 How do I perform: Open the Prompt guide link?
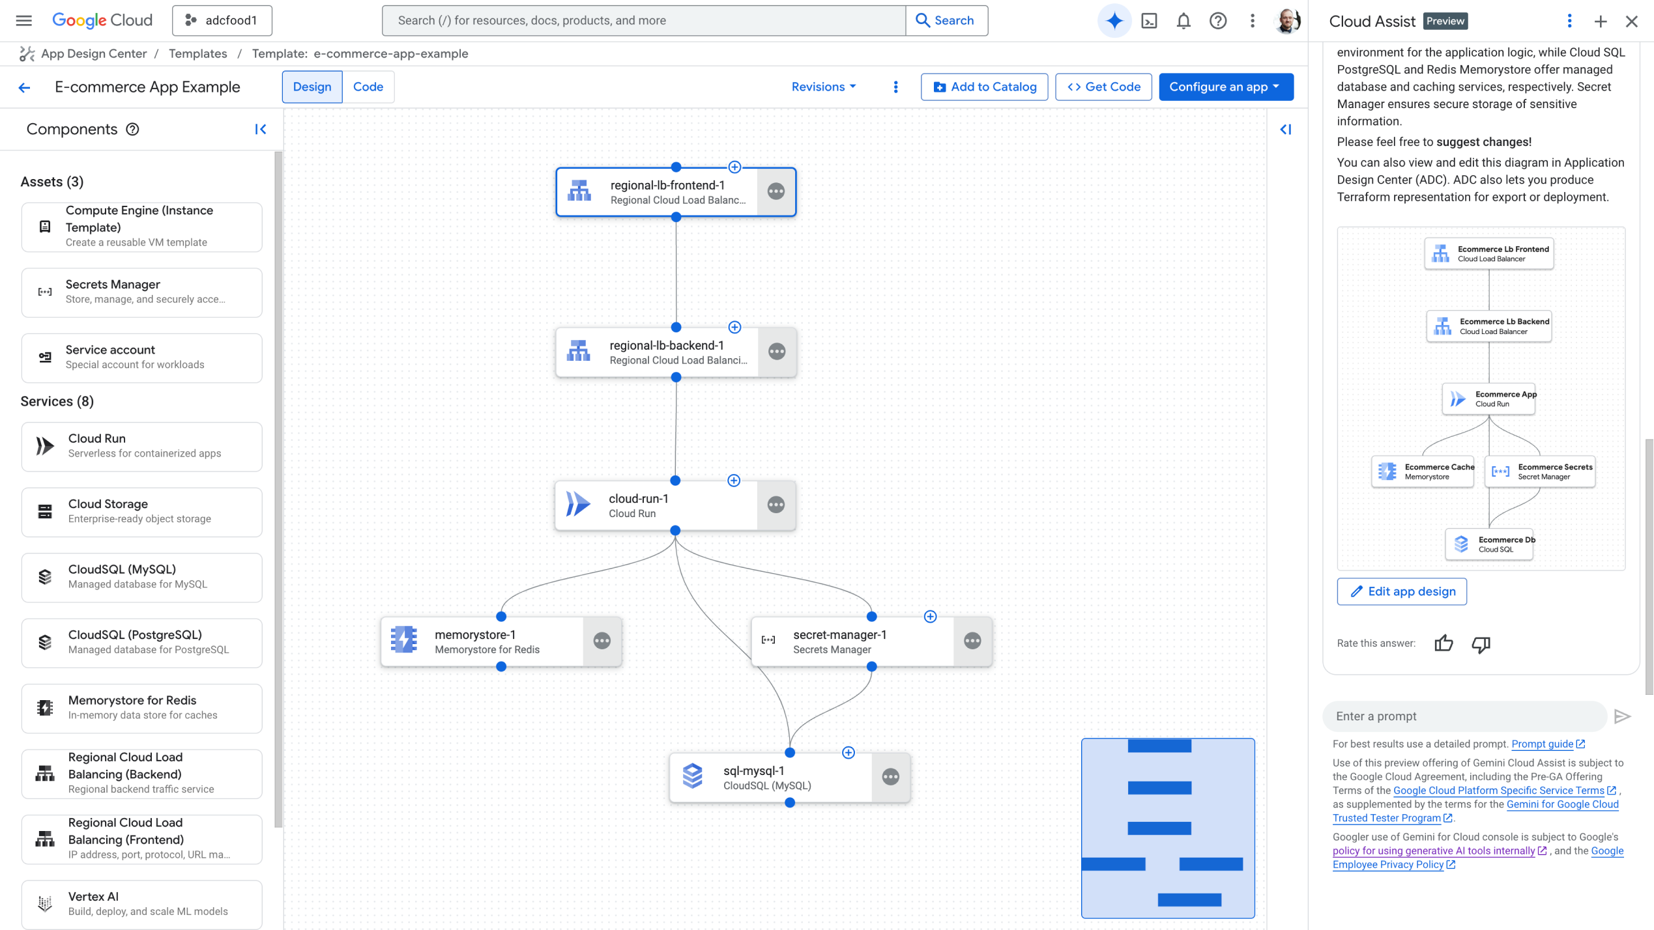pyautogui.click(x=1543, y=744)
